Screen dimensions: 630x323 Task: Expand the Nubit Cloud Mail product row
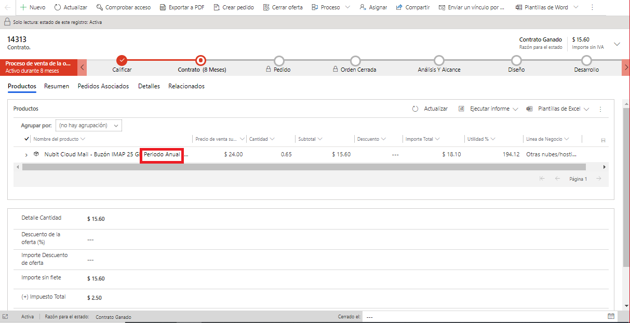click(x=26, y=155)
